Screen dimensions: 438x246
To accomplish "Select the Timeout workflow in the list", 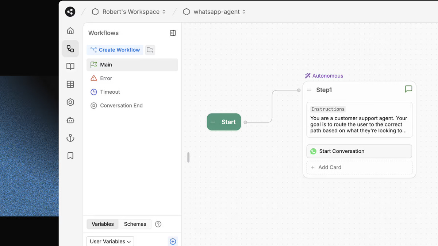I will [x=109, y=92].
